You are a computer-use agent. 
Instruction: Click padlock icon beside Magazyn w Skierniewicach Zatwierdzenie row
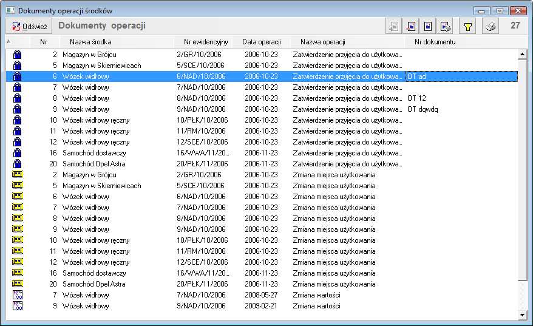coord(17,66)
